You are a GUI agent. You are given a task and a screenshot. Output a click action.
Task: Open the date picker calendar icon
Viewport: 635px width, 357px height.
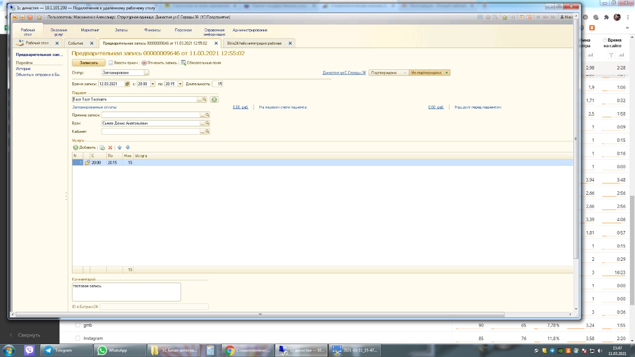click(x=127, y=84)
